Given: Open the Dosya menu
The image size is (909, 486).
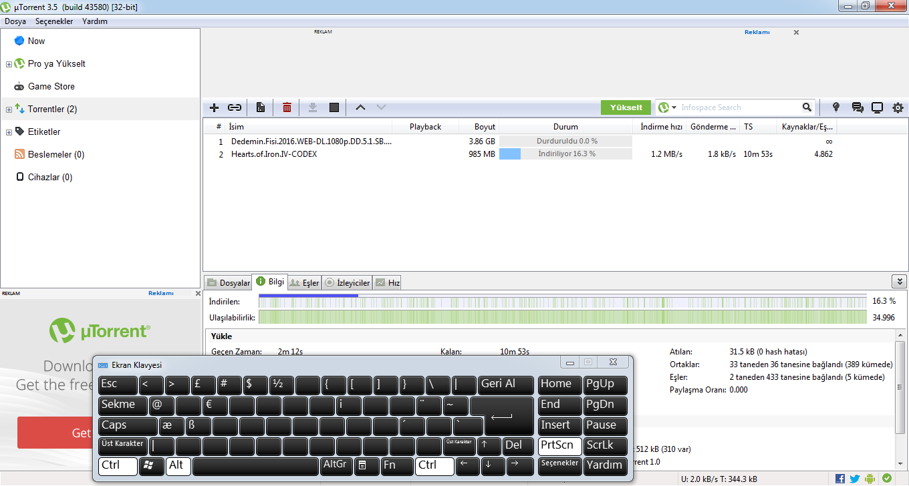Looking at the screenshot, I should click(15, 21).
